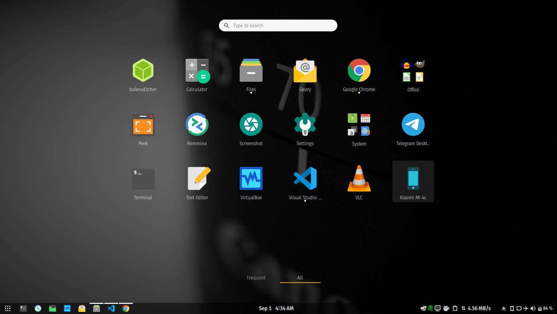Open the eject removable drives menu
This screenshot has width=557, height=314.
tap(503, 308)
